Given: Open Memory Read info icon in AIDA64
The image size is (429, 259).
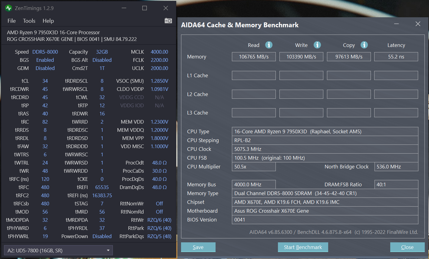Looking at the screenshot, I should 269,45.
